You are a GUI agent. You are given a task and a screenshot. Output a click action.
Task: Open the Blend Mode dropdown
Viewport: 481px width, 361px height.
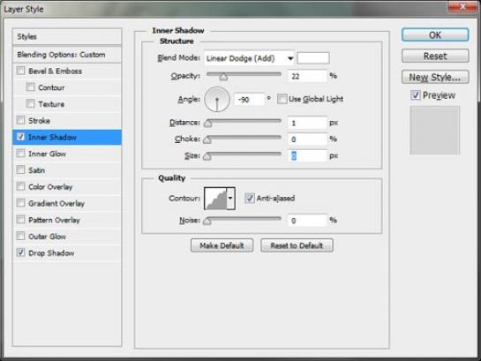pyautogui.click(x=249, y=58)
